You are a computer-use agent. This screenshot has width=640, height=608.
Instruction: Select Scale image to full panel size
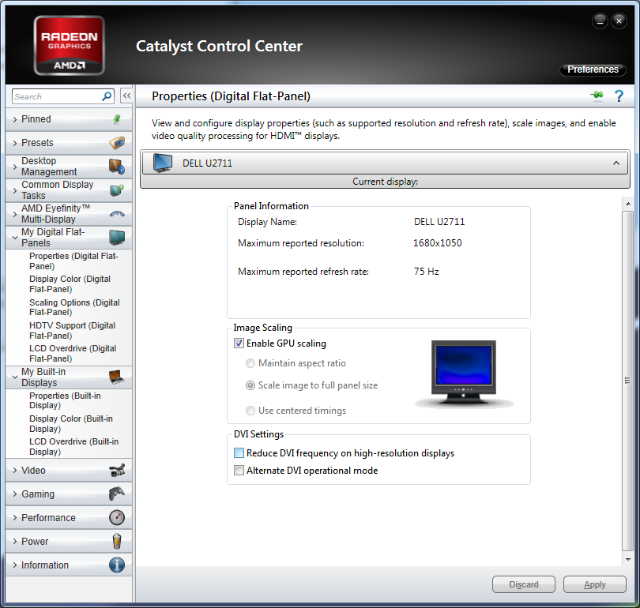pyautogui.click(x=250, y=385)
